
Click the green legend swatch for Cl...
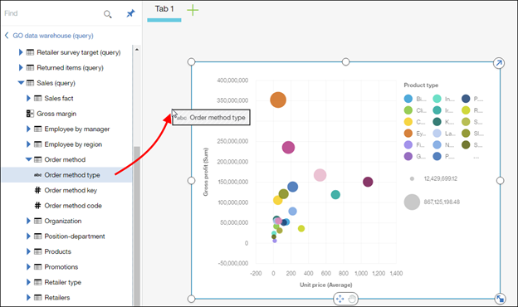[x=408, y=110]
